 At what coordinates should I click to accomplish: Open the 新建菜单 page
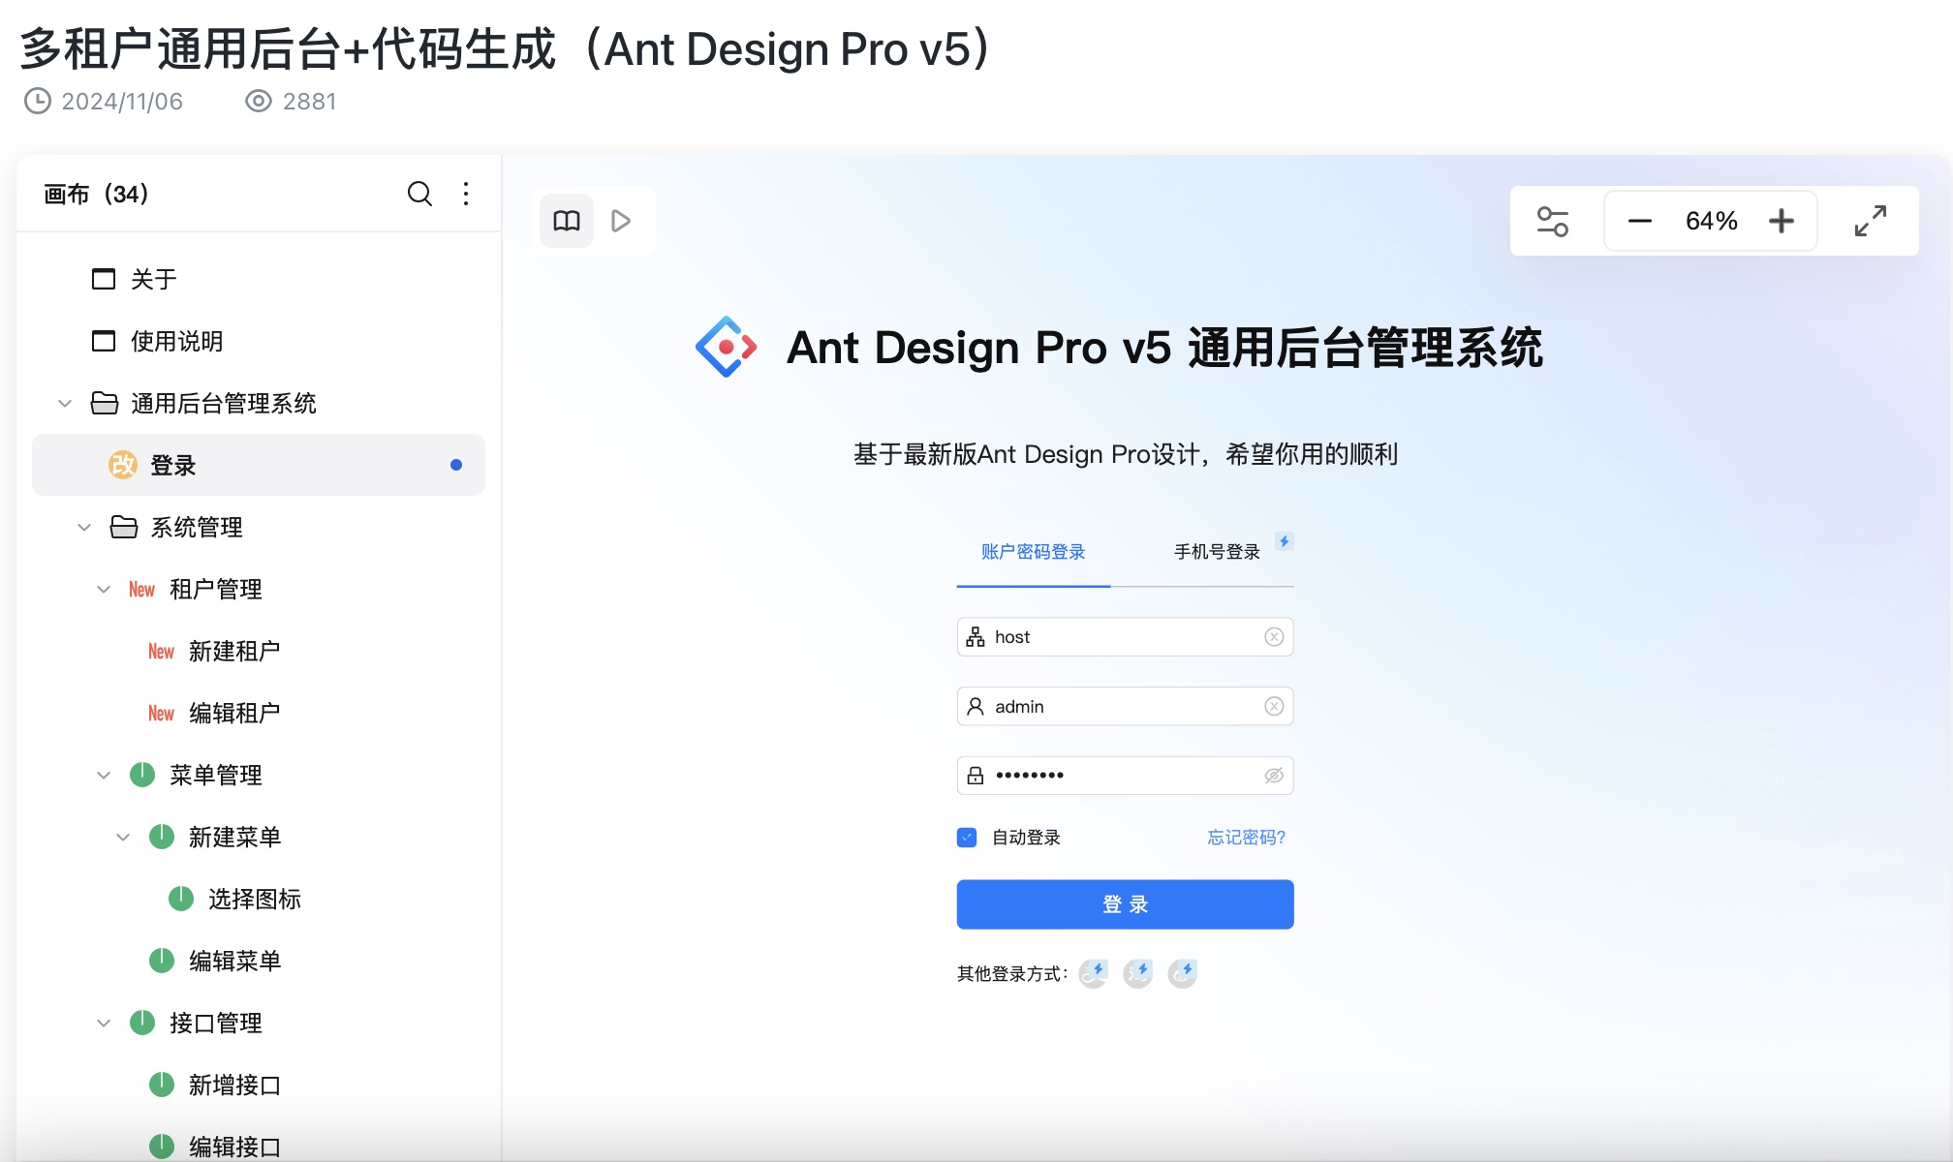(235, 837)
